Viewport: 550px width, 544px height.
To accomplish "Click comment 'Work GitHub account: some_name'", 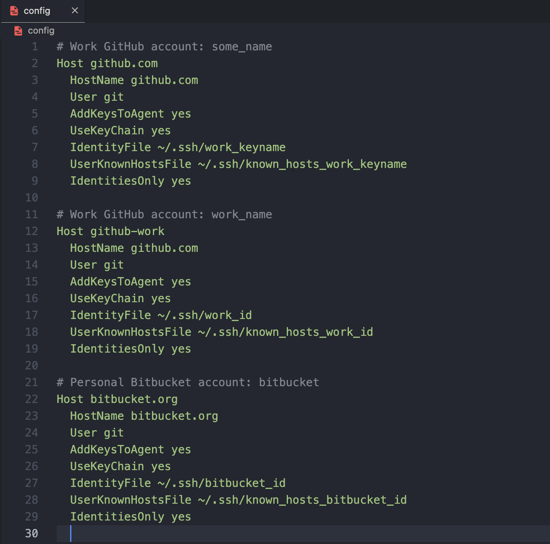I will coord(164,47).
